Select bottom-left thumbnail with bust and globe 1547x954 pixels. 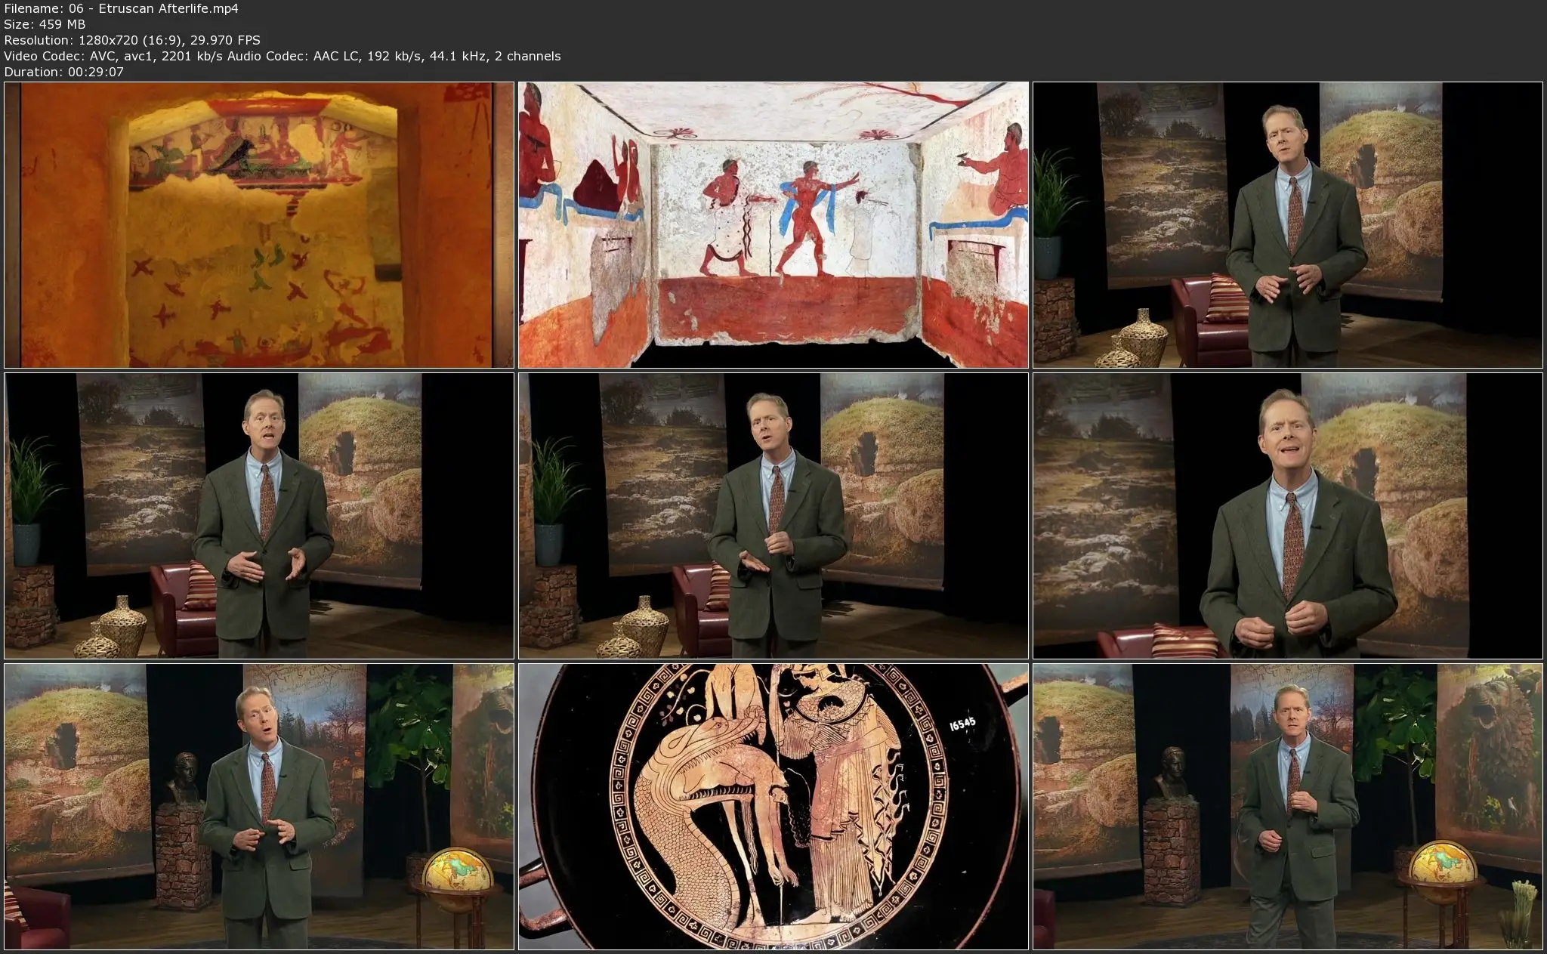coord(259,807)
